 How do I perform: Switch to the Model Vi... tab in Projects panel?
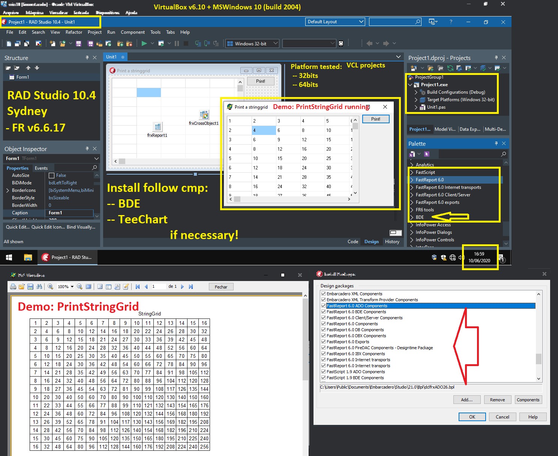445,129
